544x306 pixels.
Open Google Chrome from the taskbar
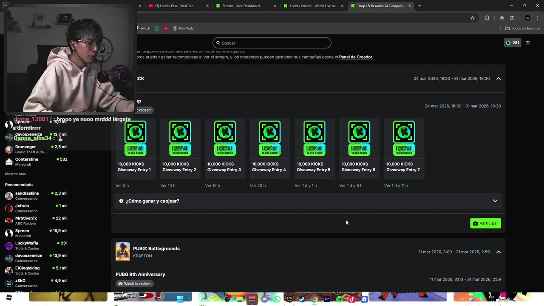point(314,299)
